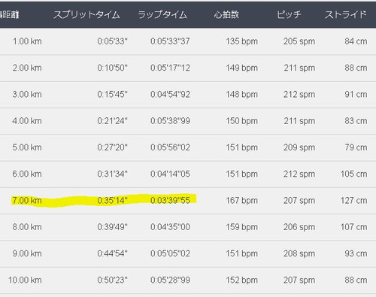Select the 2.00 km distance cell
376x297 pixels.
[27, 68]
